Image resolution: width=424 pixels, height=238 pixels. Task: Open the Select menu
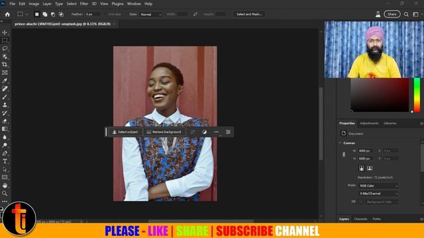click(x=72, y=4)
